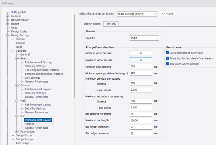Viewport: 216px width, 145px height.
Task: Click the Minimum clear spacing field
Action: click(x=141, y=66)
